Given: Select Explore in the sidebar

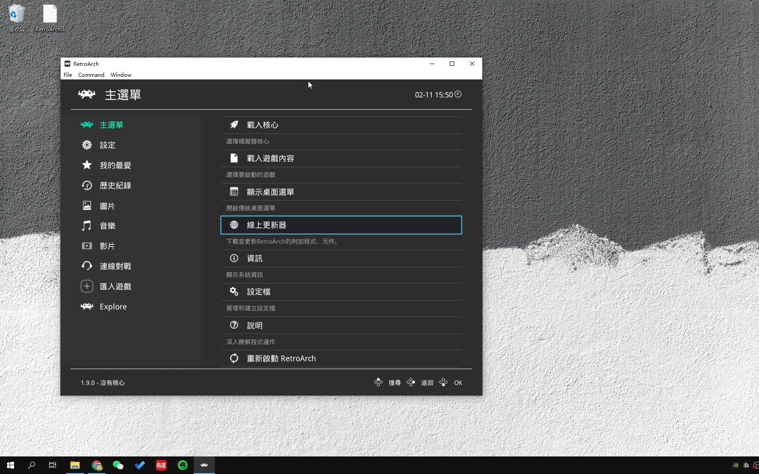Looking at the screenshot, I should (113, 307).
